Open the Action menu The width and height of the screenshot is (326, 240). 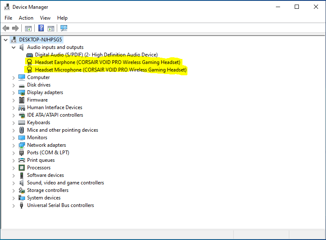[26, 18]
